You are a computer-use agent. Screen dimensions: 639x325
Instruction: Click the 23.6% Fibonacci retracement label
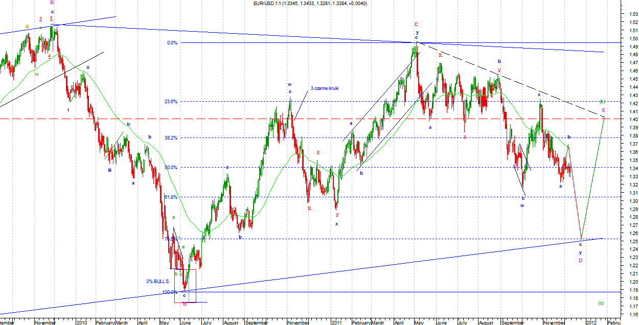tap(171, 102)
